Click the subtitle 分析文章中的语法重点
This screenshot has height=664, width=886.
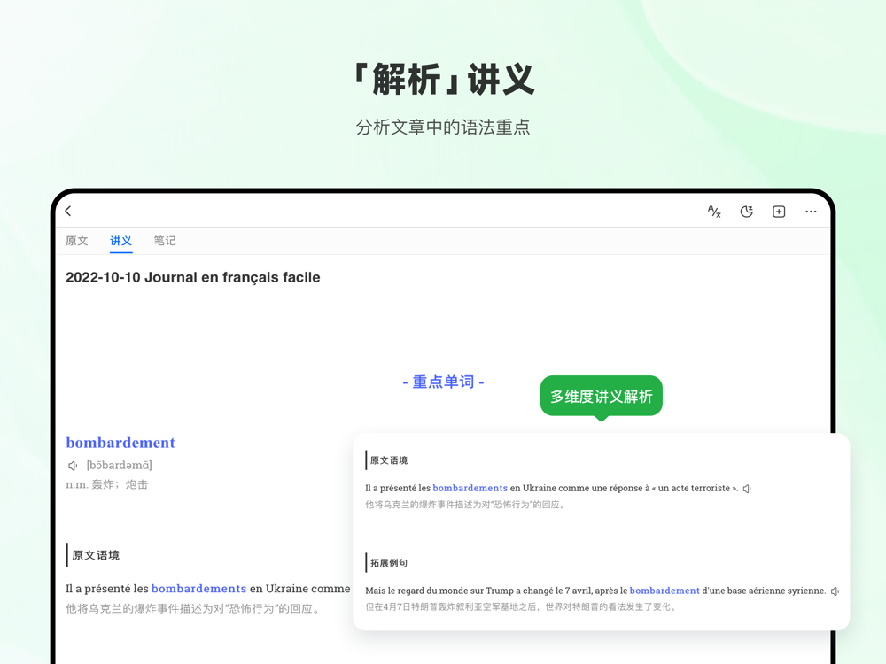click(x=443, y=127)
